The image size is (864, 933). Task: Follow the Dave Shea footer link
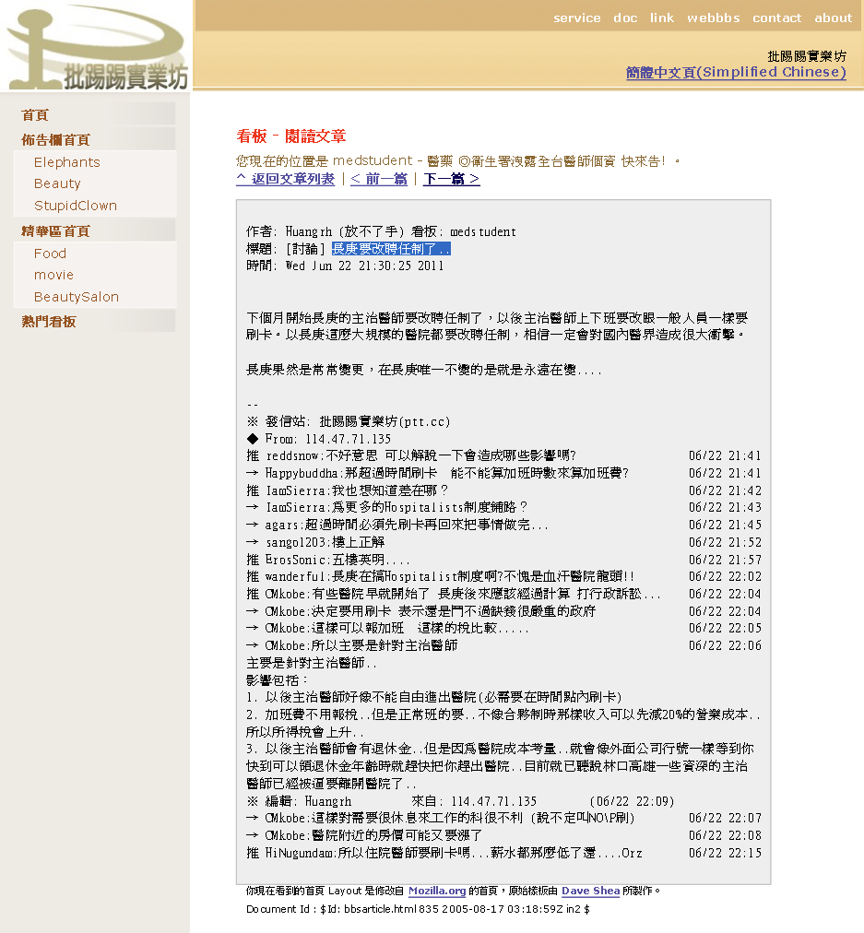(x=590, y=891)
